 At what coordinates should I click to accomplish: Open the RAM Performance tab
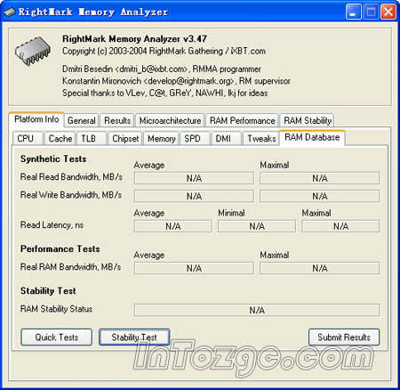[x=242, y=120]
